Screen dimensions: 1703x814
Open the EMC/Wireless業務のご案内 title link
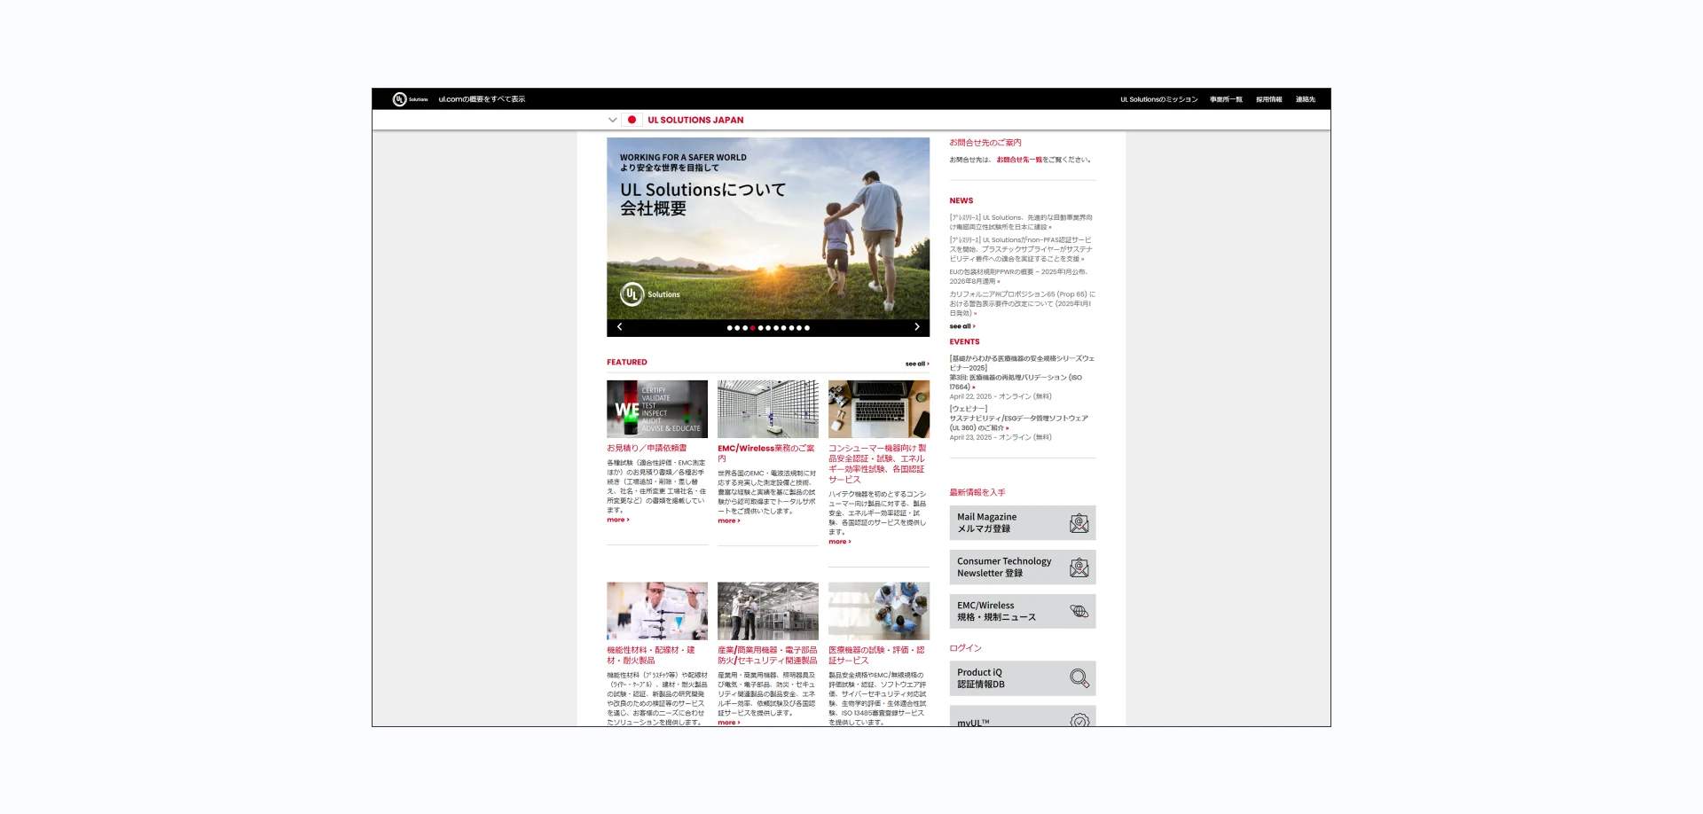tap(766, 453)
